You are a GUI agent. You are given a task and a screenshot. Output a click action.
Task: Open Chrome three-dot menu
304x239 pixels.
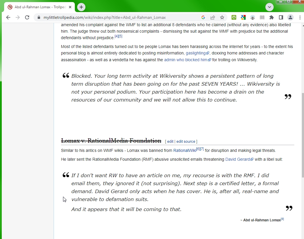click(300, 17)
